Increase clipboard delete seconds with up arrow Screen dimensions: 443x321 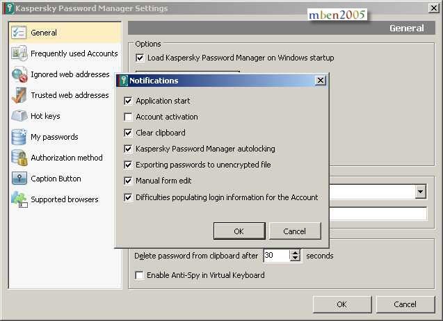(295, 253)
